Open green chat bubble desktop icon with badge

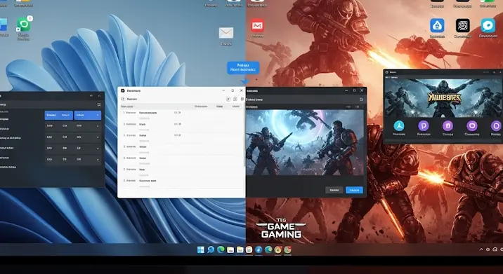coord(23,25)
